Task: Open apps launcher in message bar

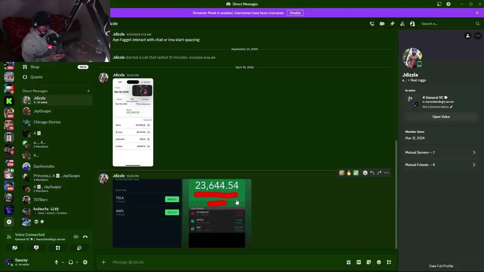Action: [389, 262]
